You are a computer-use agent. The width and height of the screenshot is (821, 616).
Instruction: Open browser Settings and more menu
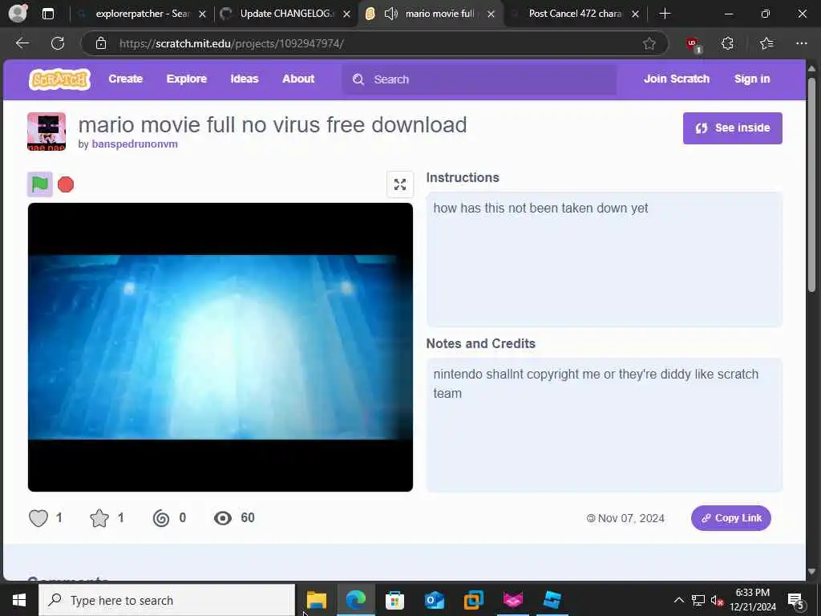(802, 43)
